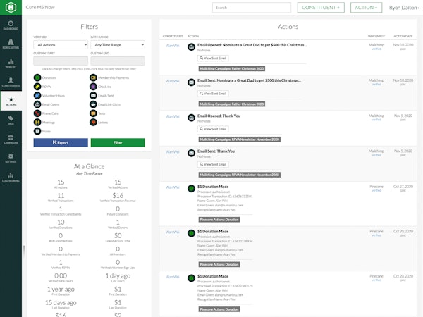Open the Action + dropdown button
The image size is (423, 317).
click(x=366, y=8)
